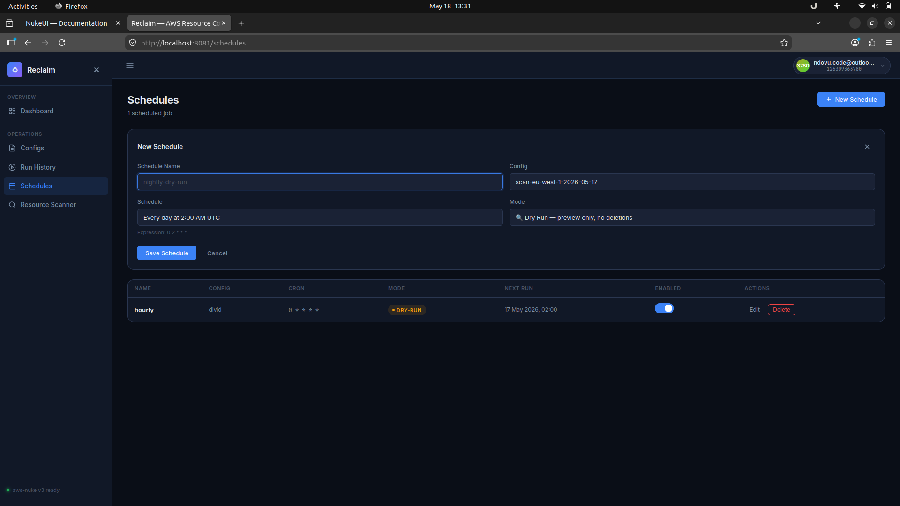This screenshot has width=900, height=506.
Task: Click the battery status icon
Action: click(888, 6)
